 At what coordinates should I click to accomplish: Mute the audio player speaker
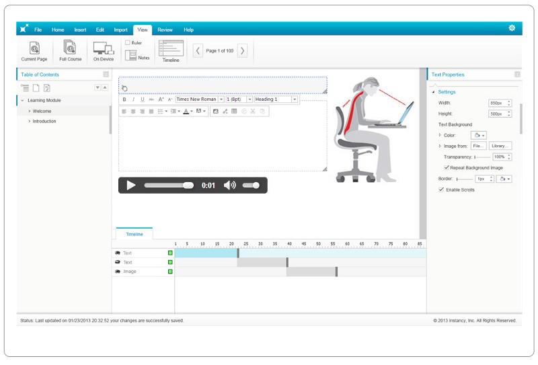point(229,186)
